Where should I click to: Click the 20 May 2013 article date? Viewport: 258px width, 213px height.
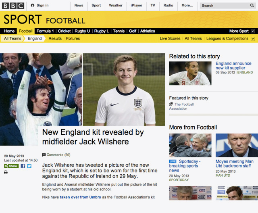(14, 156)
